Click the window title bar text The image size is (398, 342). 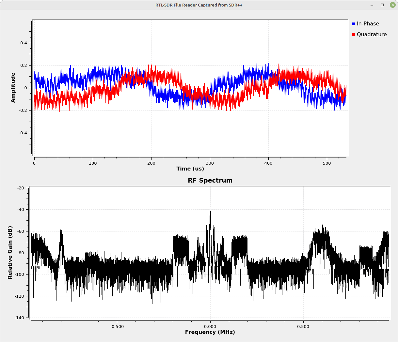pos(199,5)
